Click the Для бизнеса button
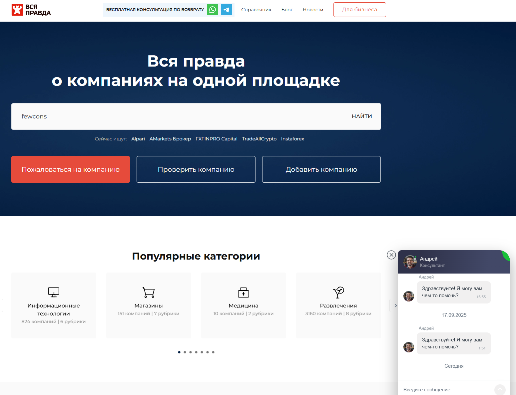516x395 pixels. pos(359,10)
